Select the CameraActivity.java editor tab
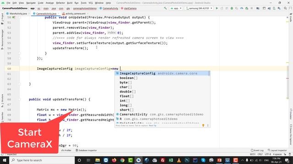 46,14
